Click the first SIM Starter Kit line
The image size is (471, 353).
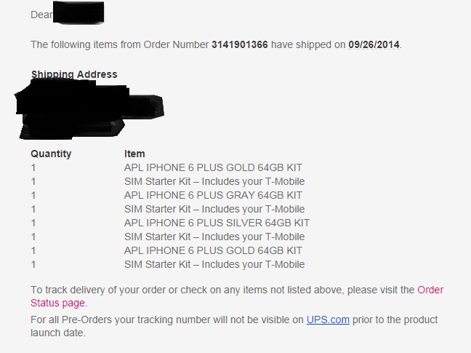pyautogui.click(x=214, y=181)
